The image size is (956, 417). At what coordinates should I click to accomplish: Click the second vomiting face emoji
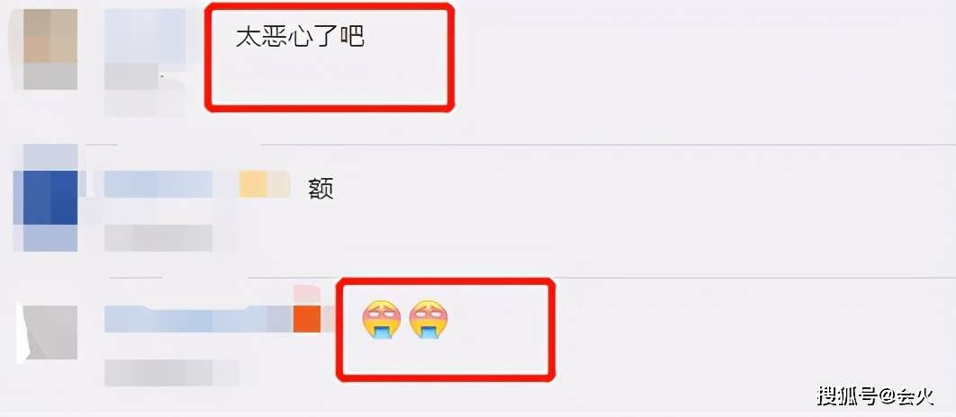point(428,320)
